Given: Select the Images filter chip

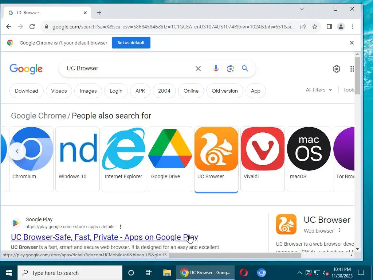Looking at the screenshot, I should (88, 91).
